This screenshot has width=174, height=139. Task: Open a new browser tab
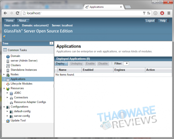pos(128,7)
